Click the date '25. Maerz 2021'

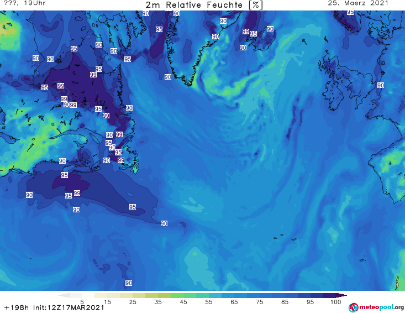[x=358, y=3]
